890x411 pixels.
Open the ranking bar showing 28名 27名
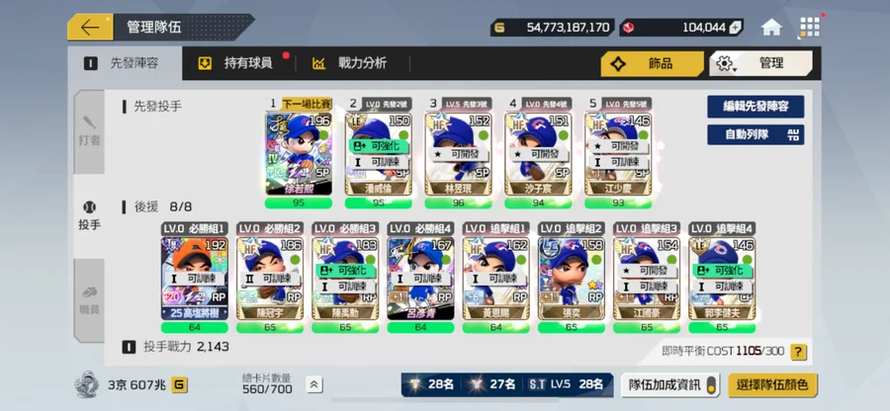click(x=507, y=384)
